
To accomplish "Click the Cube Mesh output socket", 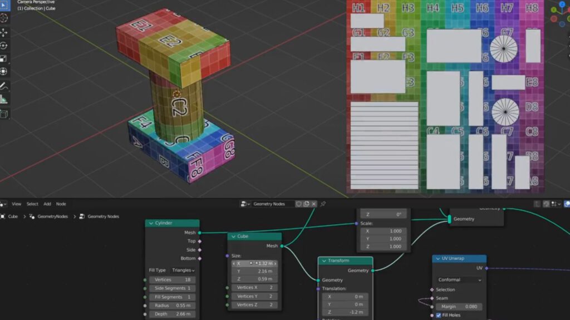I will coord(282,246).
